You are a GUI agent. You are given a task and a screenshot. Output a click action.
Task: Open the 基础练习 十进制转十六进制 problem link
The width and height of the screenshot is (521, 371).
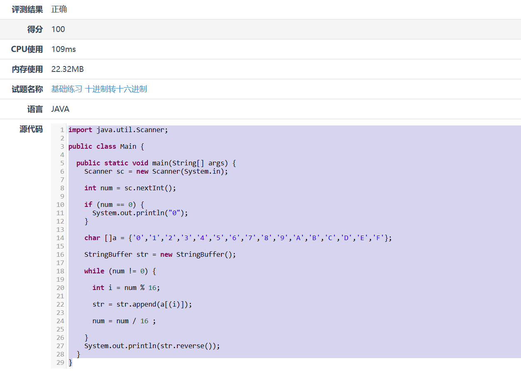click(x=99, y=89)
